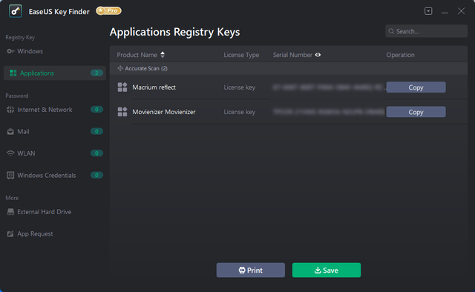Click the License Type column header
The width and height of the screenshot is (475, 292).
coord(241,55)
